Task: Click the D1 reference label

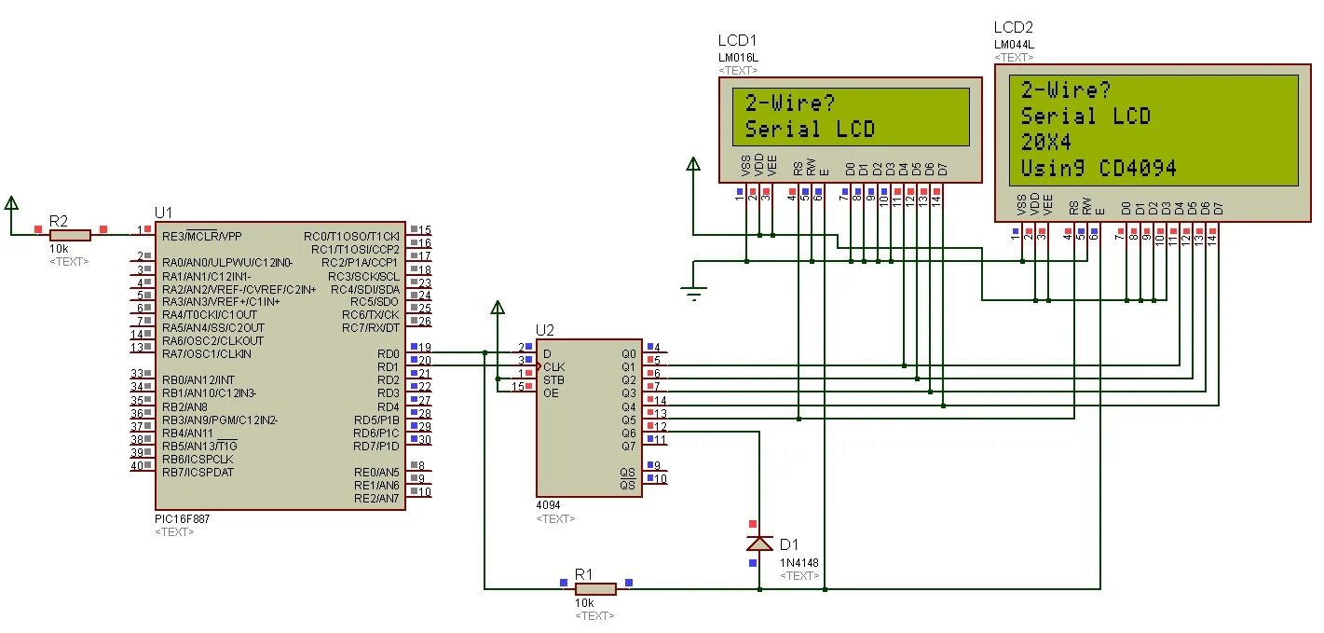Action: coord(789,544)
